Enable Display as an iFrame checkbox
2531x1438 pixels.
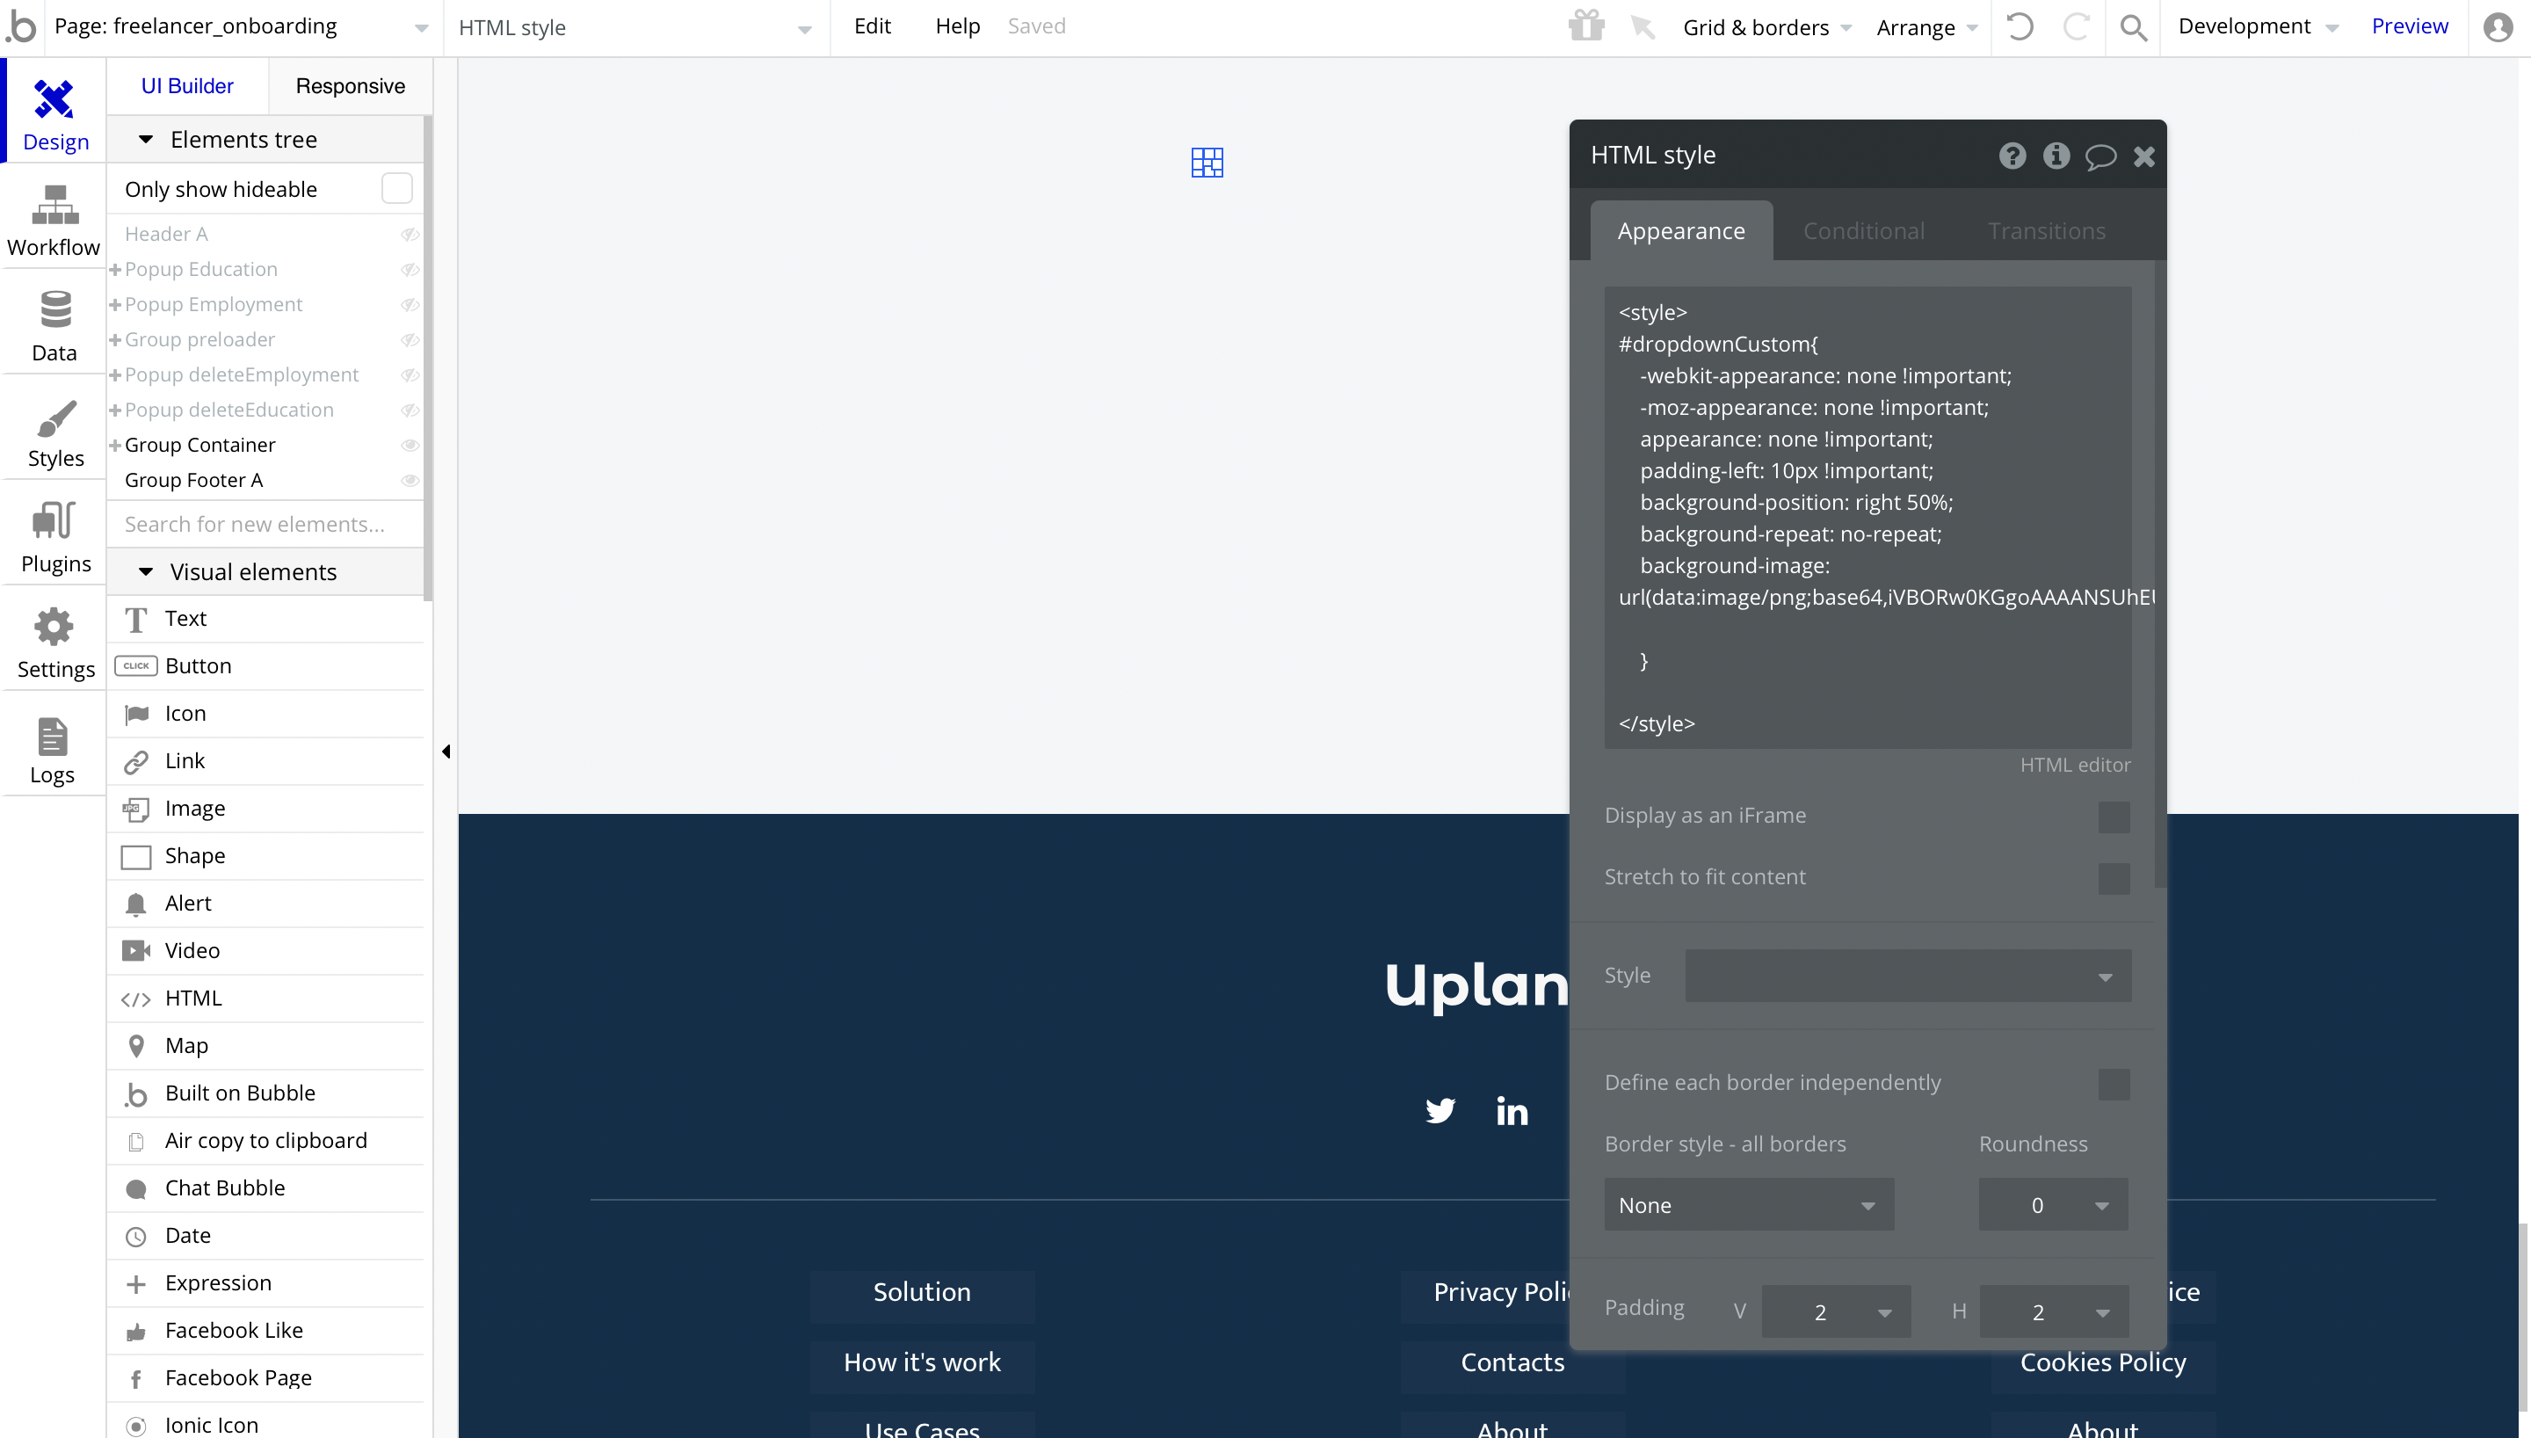click(x=2114, y=817)
